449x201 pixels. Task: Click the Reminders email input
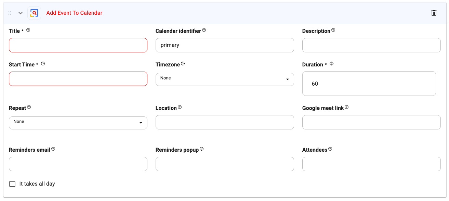point(78,164)
